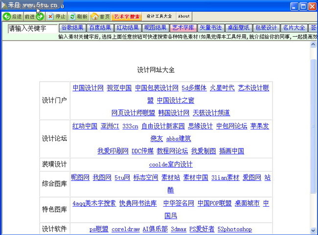Click the keyword search input field
This screenshot has height=235, width=318.
pyautogui.click(x=32, y=28)
